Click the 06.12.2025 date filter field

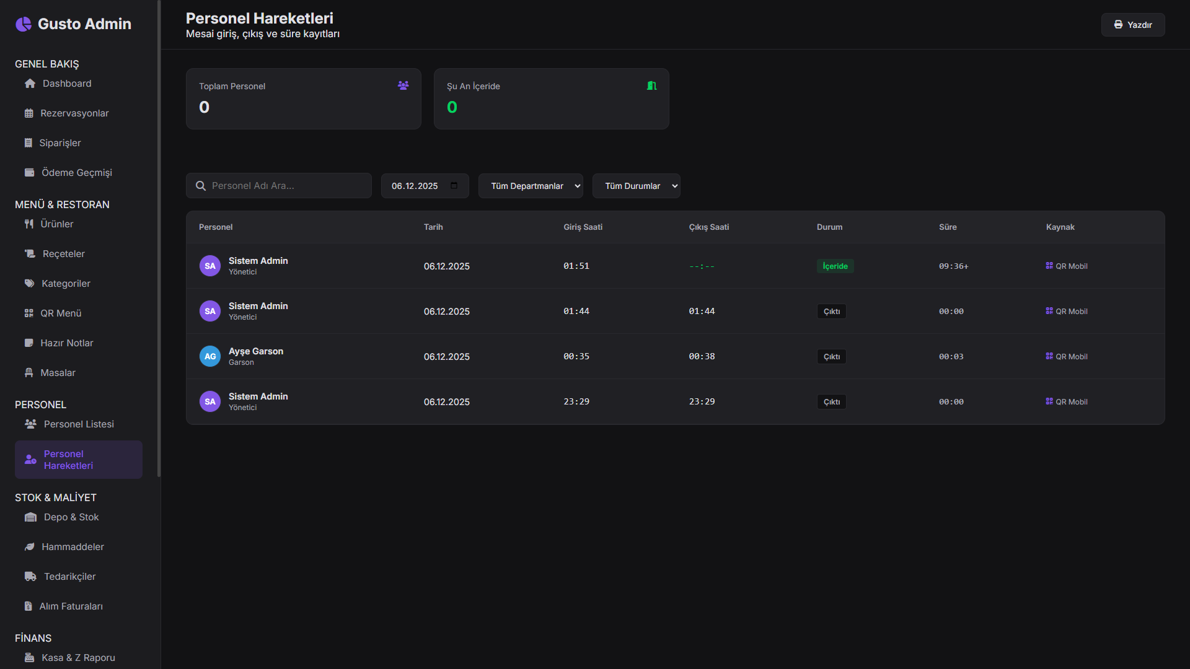(425, 186)
